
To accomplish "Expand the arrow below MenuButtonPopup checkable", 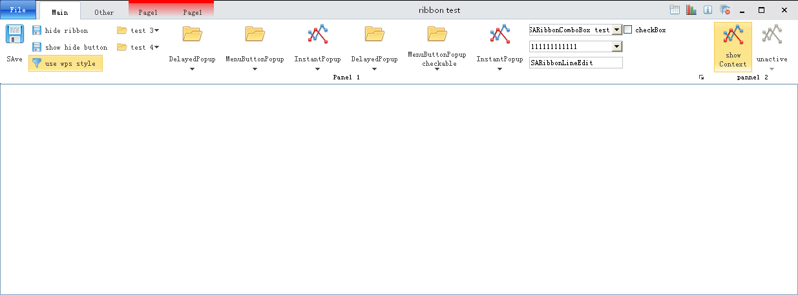I will tap(437, 70).
